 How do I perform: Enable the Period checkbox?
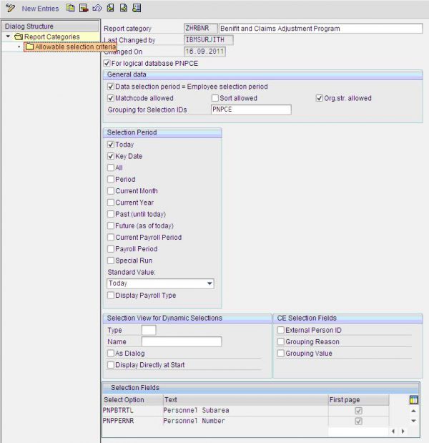coord(111,179)
